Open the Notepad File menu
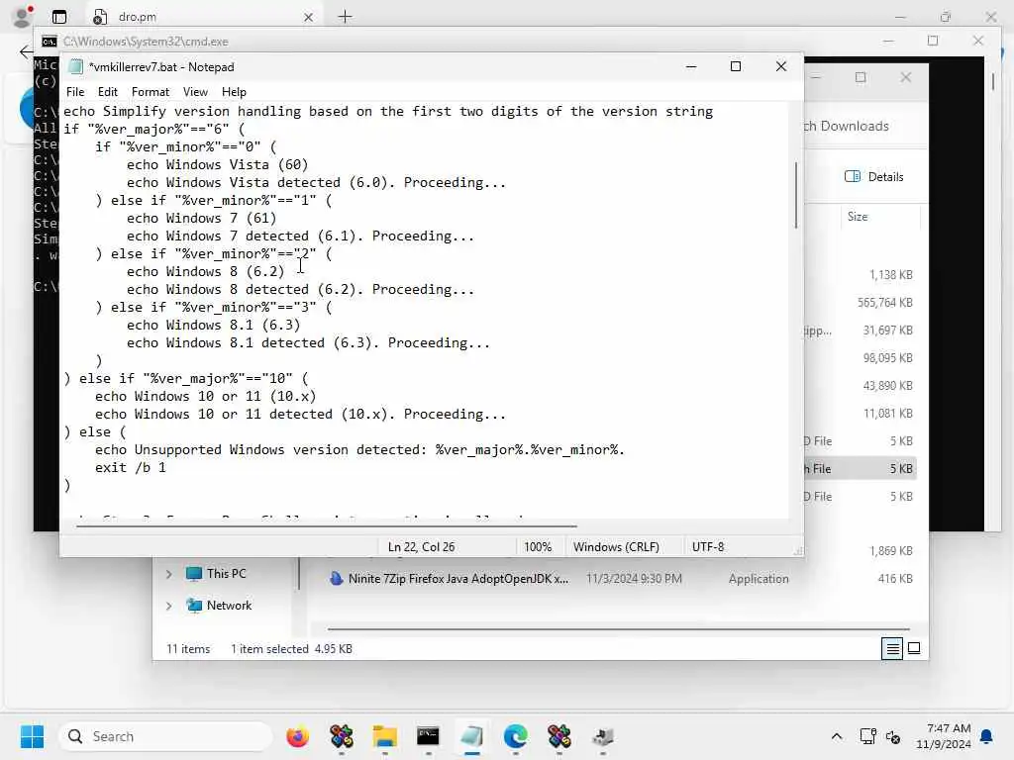The image size is (1014, 760). pyautogui.click(x=75, y=92)
